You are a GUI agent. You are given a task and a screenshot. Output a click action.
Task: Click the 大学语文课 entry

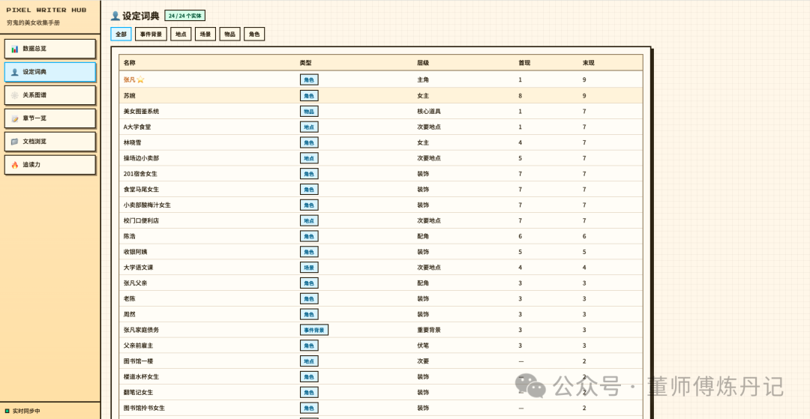click(x=381, y=268)
